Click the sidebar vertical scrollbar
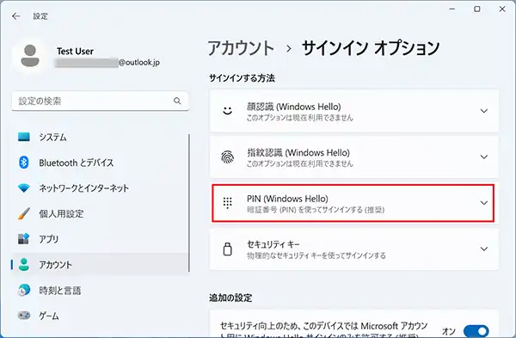This screenshot has height=338, width=516. (189, 203)
